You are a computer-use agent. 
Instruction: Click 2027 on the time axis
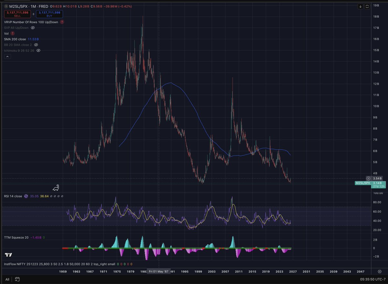tap(293, 272)
